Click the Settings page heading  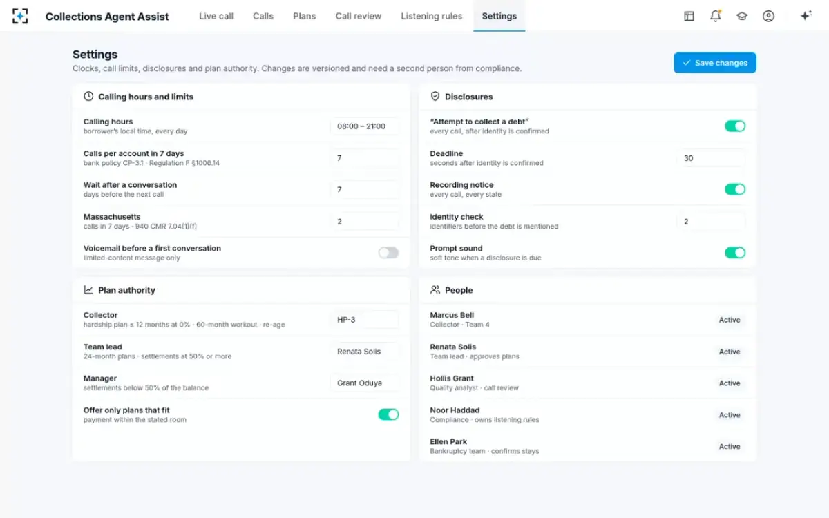(95, 55)
